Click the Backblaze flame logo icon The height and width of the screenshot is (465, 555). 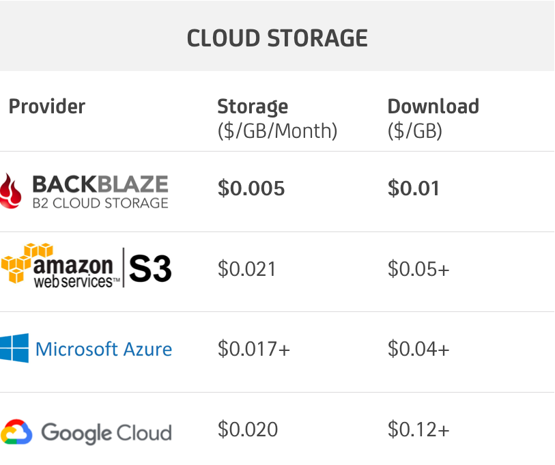click(x=10, y=191)
